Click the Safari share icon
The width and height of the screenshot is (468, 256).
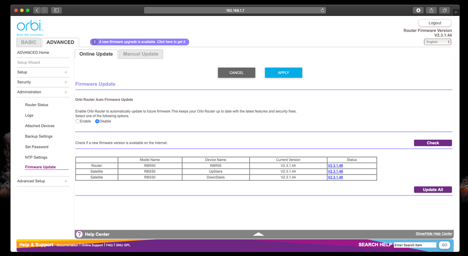click(x=431, y=10)
